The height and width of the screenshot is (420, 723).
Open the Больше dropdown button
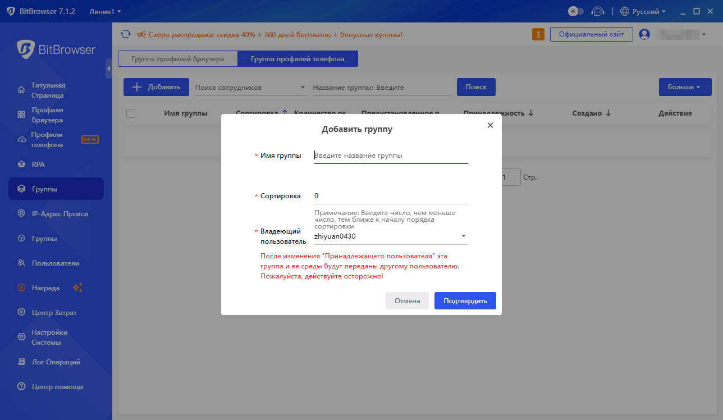coord(685,87)
